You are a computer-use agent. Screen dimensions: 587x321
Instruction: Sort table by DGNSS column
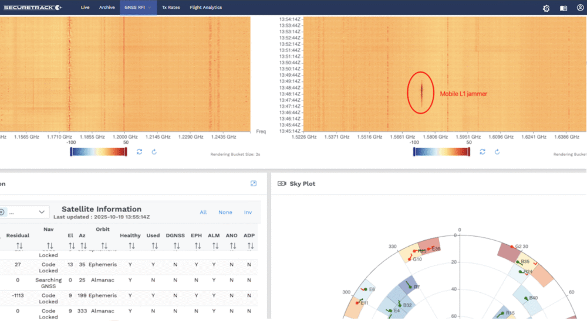[x=176, y=246]
